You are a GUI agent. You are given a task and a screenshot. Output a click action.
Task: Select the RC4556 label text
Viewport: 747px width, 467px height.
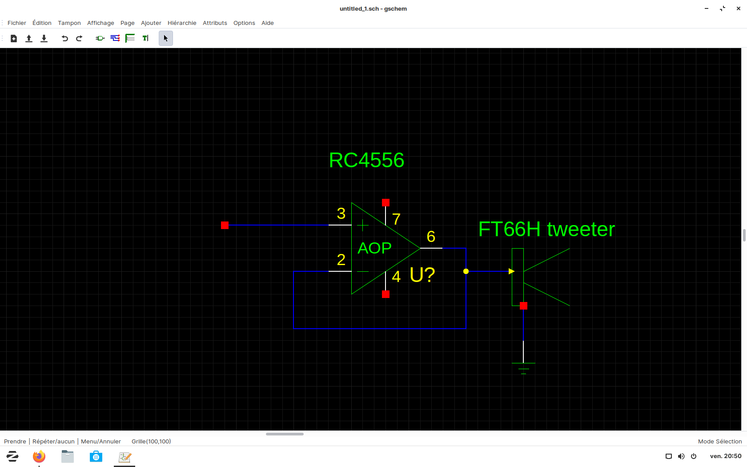366,161
